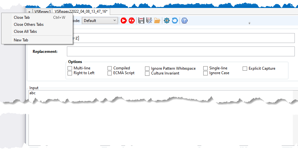Image resolution: width=298 pixels, height=162 pixels.
Task: Expand the toolbar overflow arrow
Action: click(249, 23)
